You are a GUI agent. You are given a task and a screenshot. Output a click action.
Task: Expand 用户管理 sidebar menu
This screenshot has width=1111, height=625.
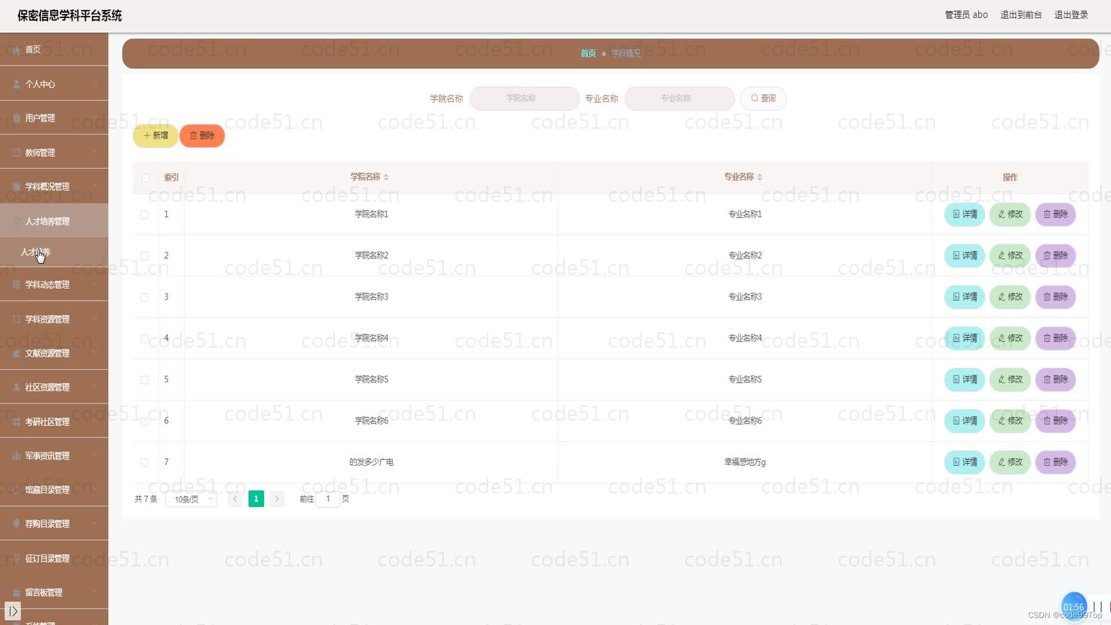54,118
